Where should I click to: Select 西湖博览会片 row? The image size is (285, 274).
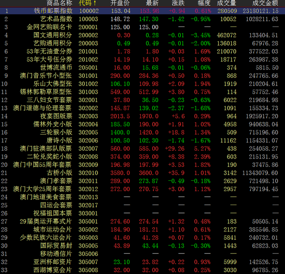coord(142,270)
